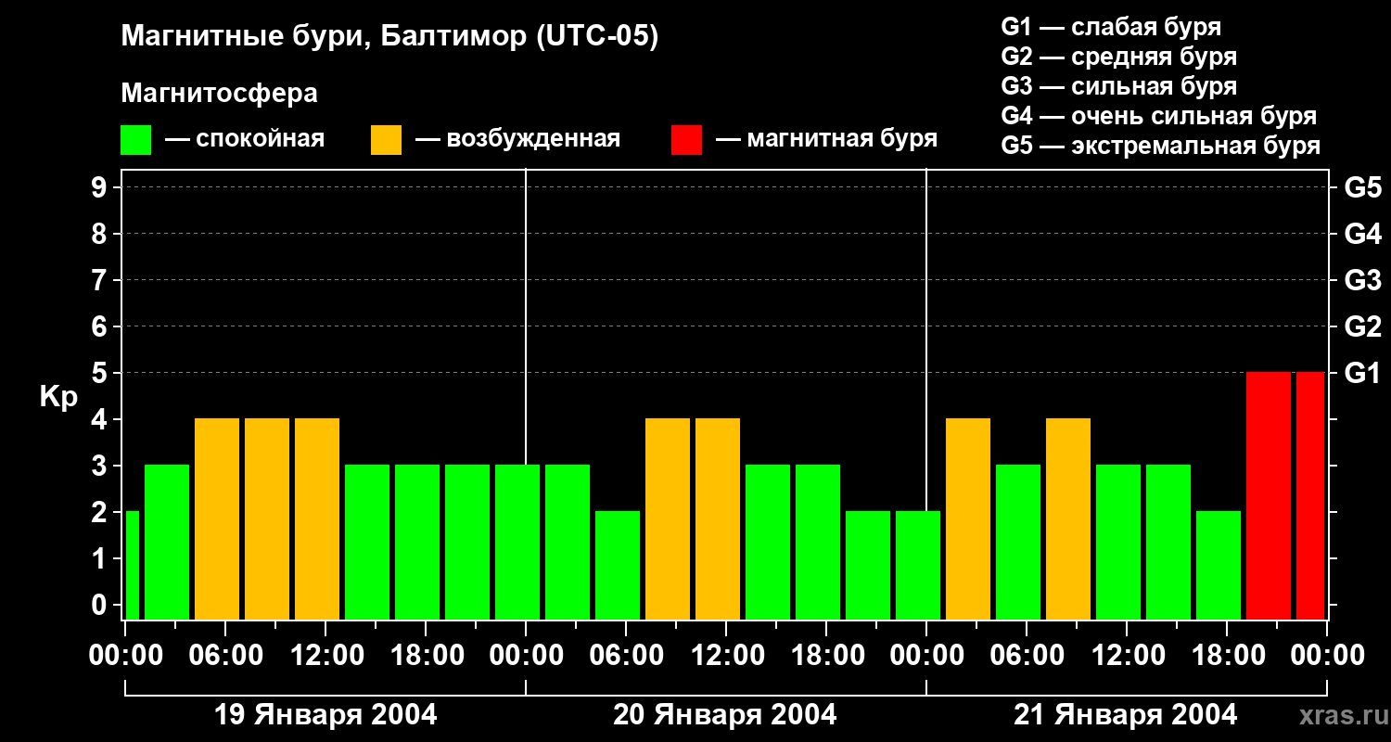Click the 'G3 — сильная буря' legend line
This screenshot has width=1391, height=742.
point(1118,86)
